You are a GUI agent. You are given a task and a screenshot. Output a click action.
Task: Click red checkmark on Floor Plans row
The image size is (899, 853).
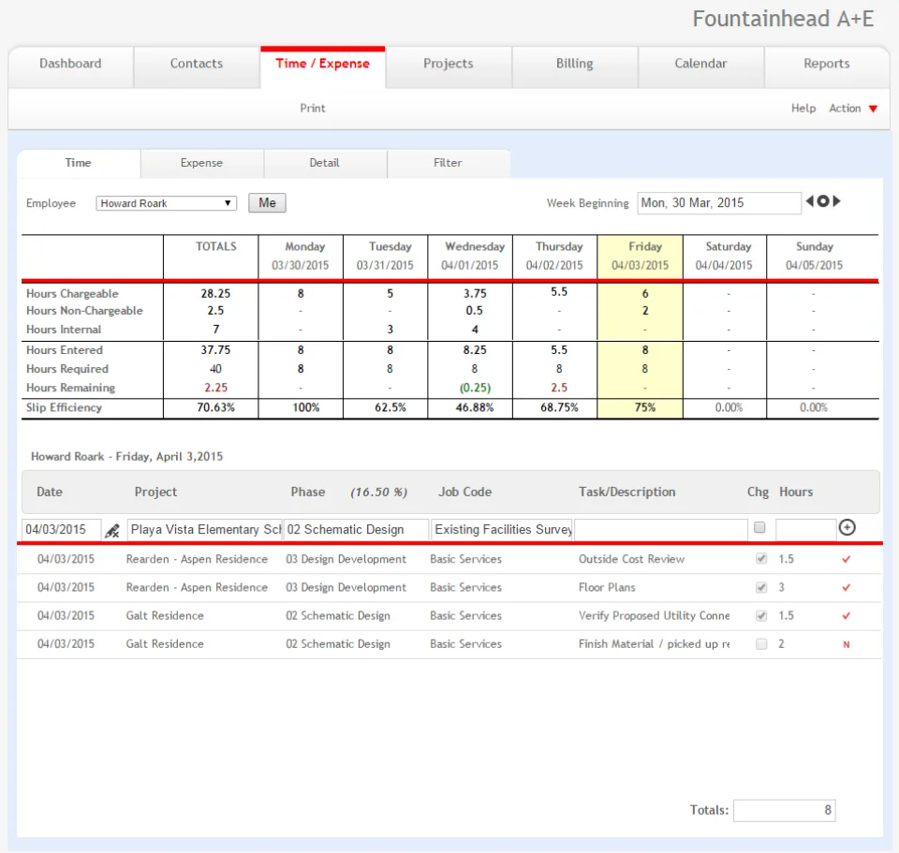click(847, 588)
